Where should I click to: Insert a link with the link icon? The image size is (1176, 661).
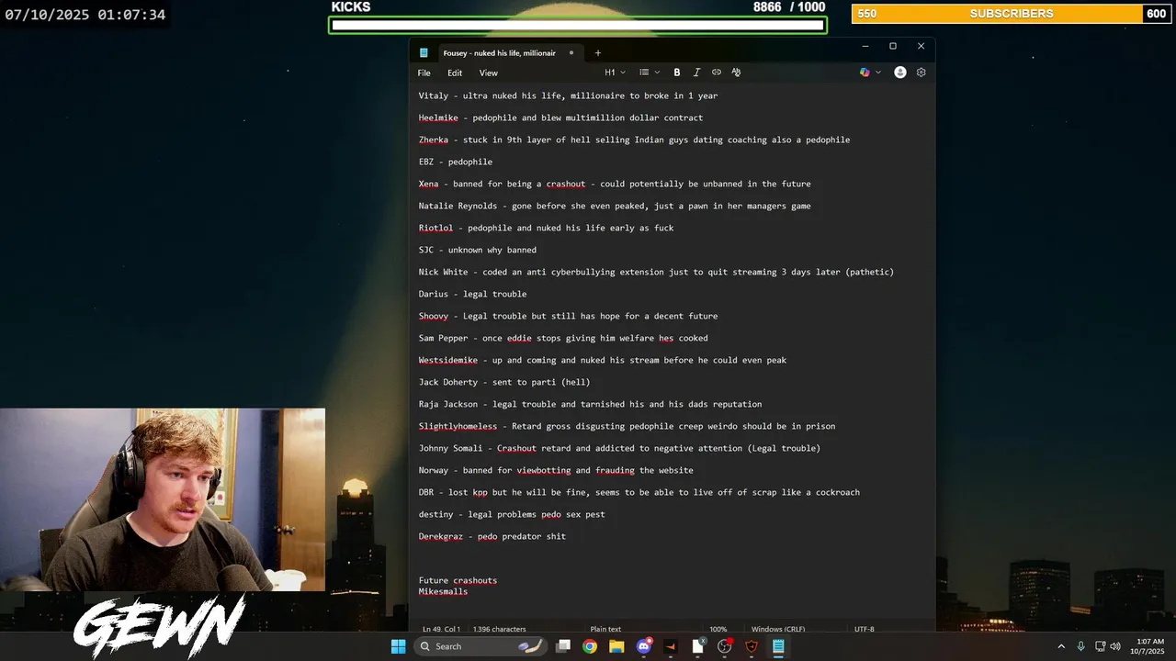(717, 73)
